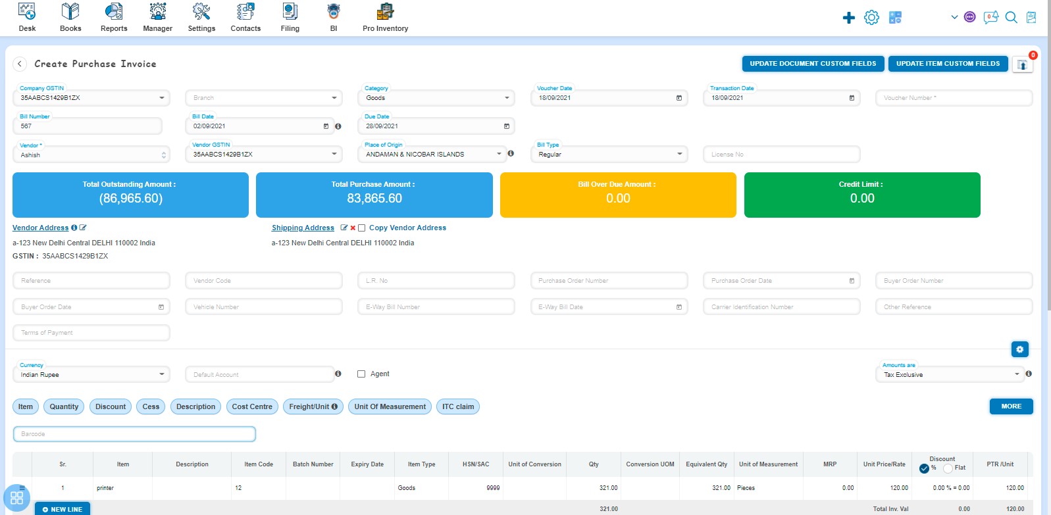Open the Voucher Date calendar icon
This screenshot has width=1051, height=515.
point(679,98)
